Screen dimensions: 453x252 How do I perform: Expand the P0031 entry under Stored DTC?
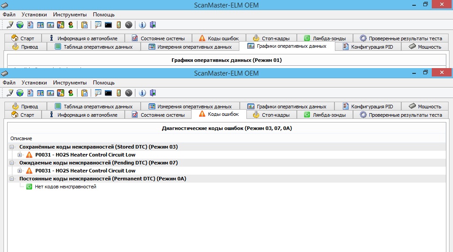[20, 155]
